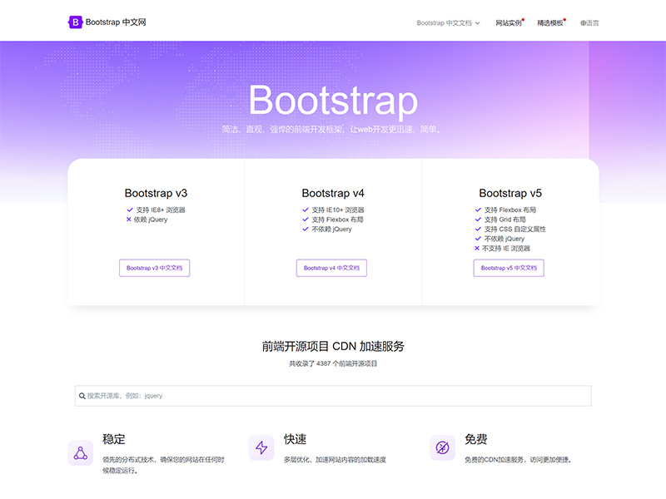Click the Bootstrap v3 中文文档 button
Viewport: 666px width, 499px height.
[x=155, y=268]
